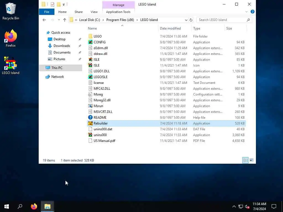Open taskbar search
The width and height of the screenshot is (283, 212).
point(20,206)
